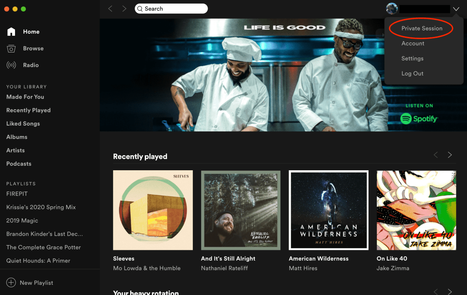This screenshot has height=295, width=467.
Task: Collapse the account dropdown chevron
Action: pos(456,9)
